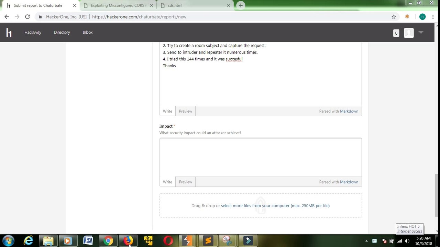Screen dimensions: 440x247
Task: Close the cds.html tab
Action: (229, 5)
